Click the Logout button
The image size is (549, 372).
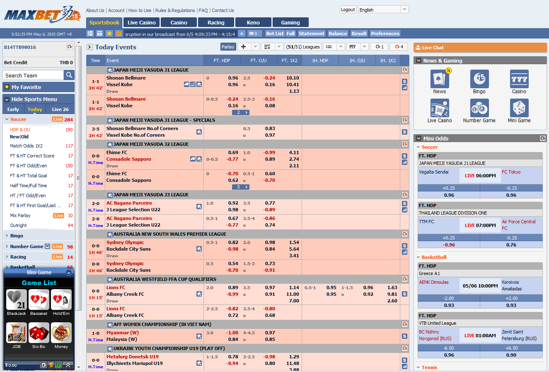click(348, 10)
